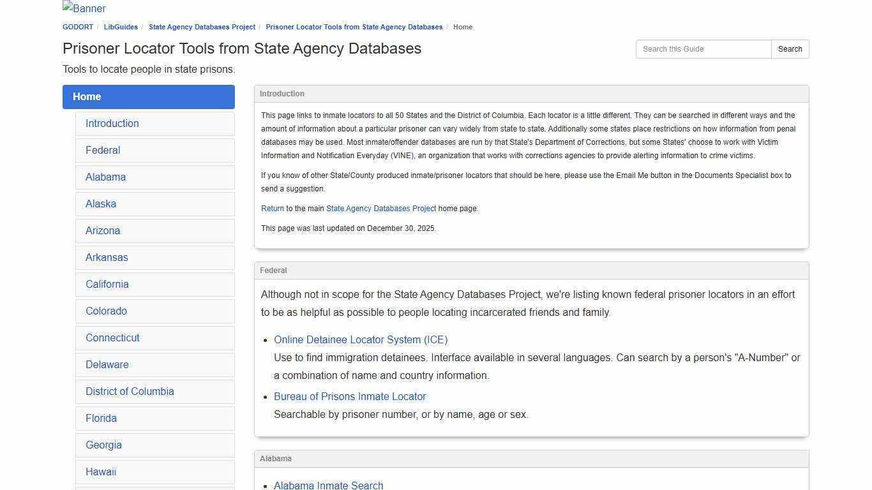This screenshot has width=872, height=490.
Task: Open the Bureau of Prisons Inmate Locator
Action: pyautogui.click(x=350, y=396)
